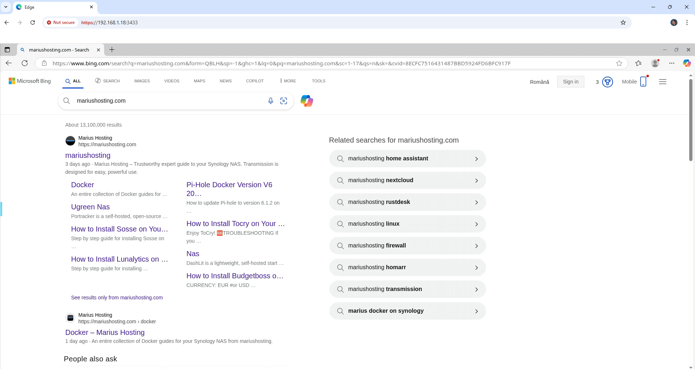Open the Bing hamburger menu
This screenshot has height=369, width=695.
tap(663, 82)
